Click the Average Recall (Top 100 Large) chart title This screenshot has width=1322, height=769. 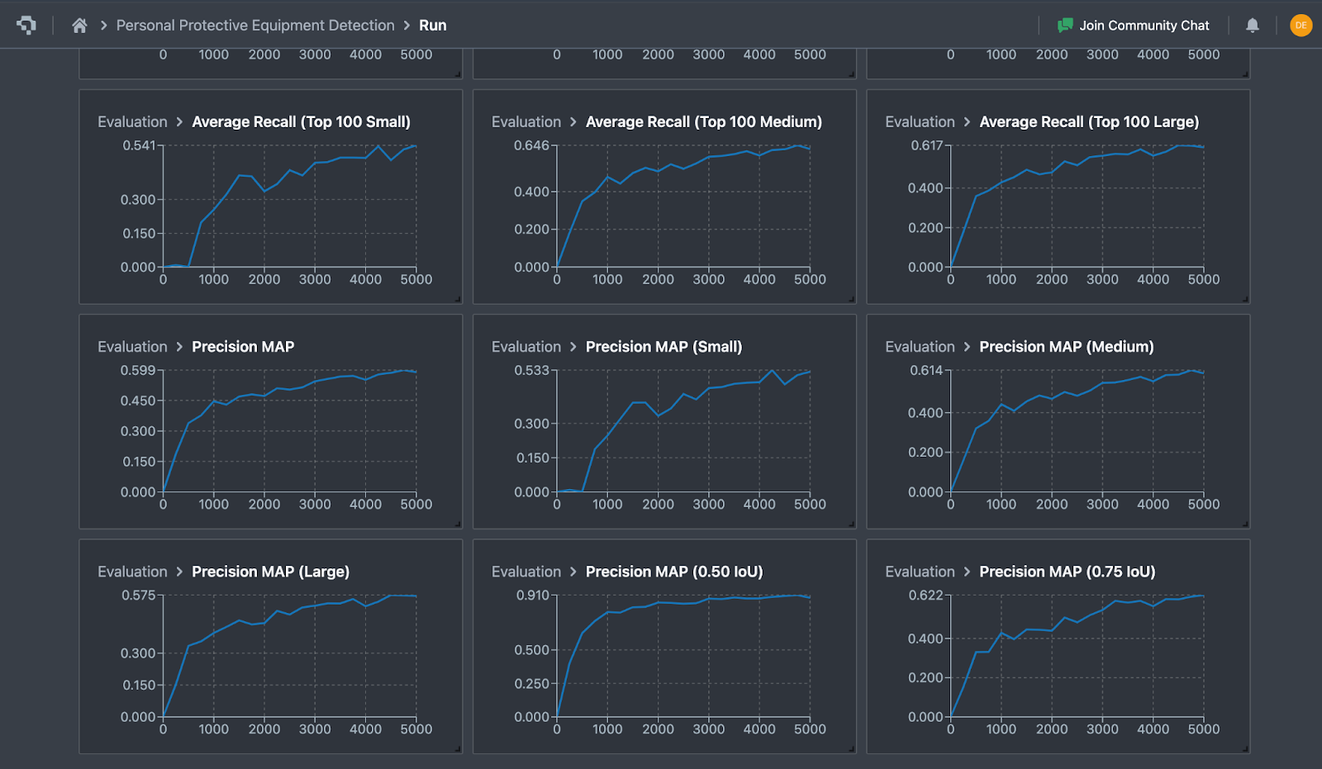coord(1090,121)
